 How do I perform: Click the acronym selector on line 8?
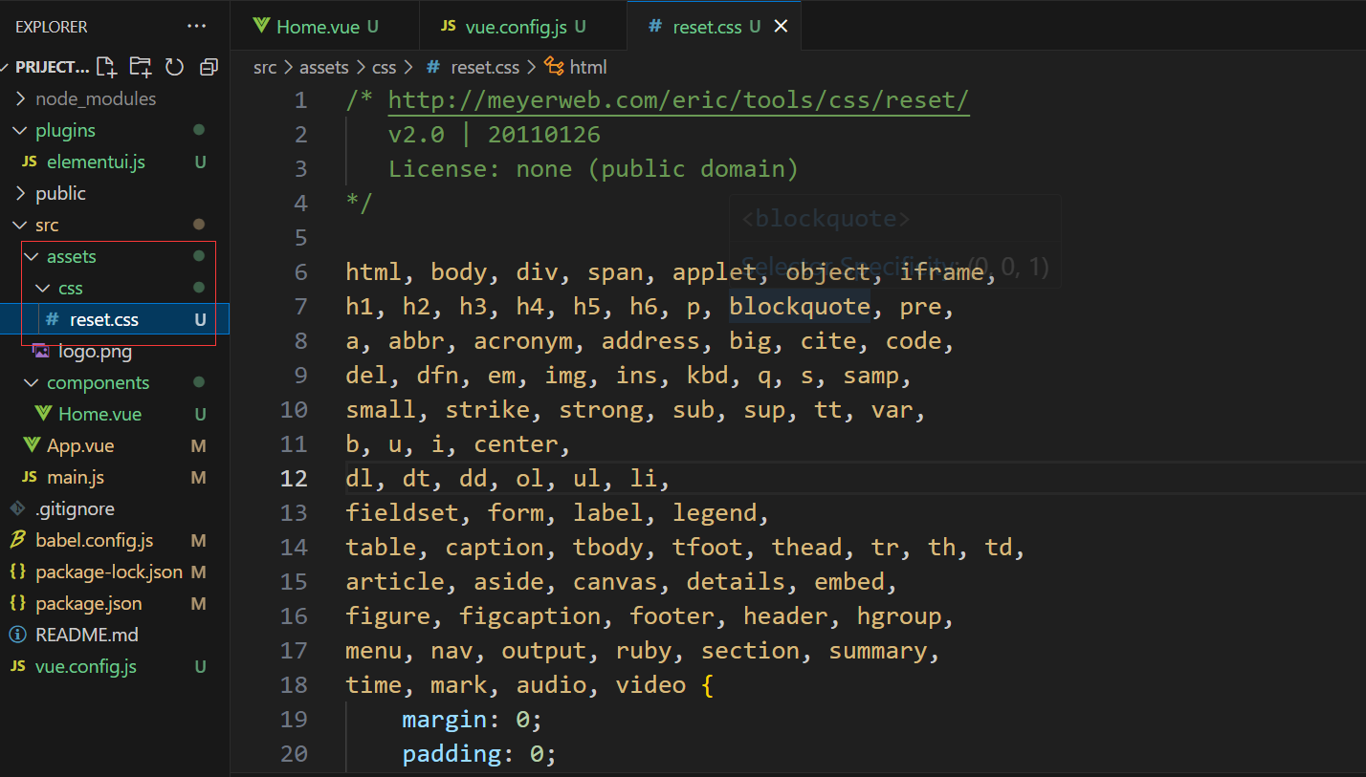523,341
